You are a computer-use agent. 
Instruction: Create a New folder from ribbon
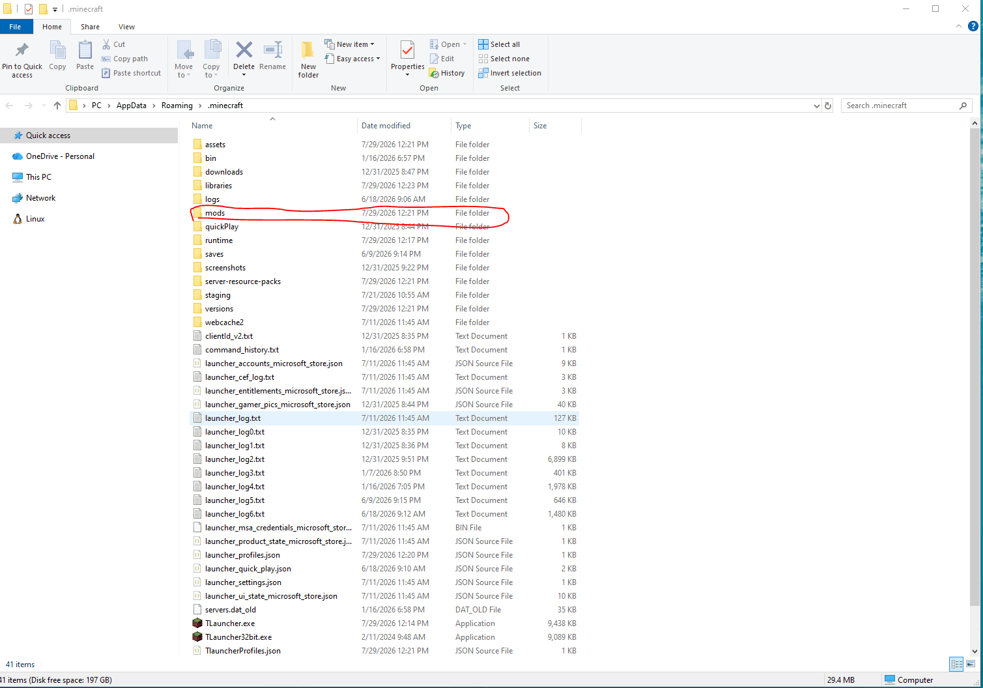pos(308,59)
